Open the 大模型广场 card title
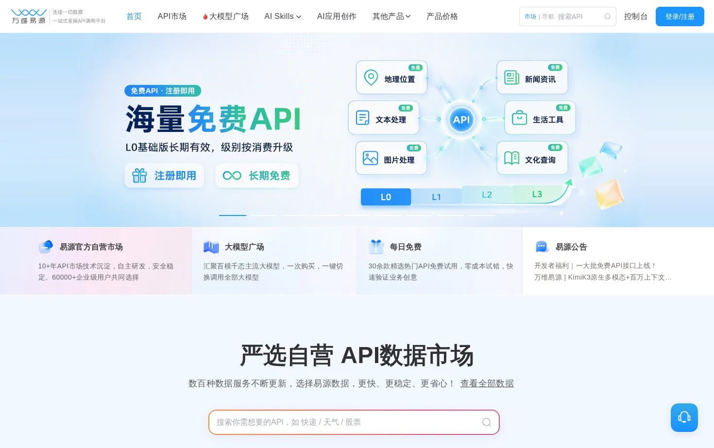The width and height of the screenshot is (714, 448). point(244,247)
